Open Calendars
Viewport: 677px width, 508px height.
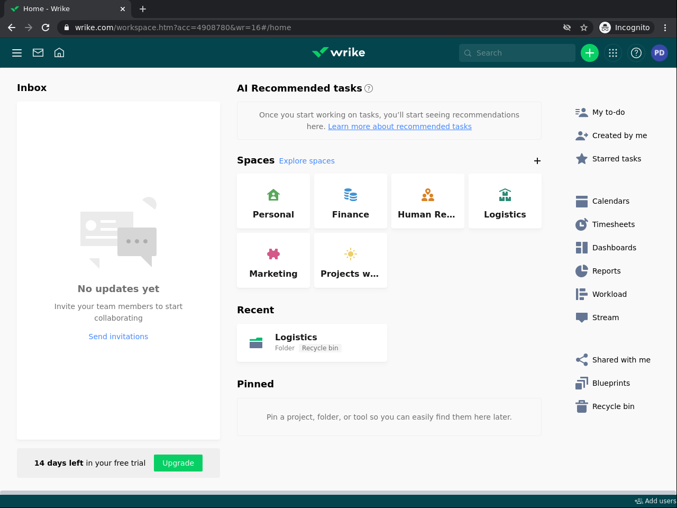pos(602,201)
